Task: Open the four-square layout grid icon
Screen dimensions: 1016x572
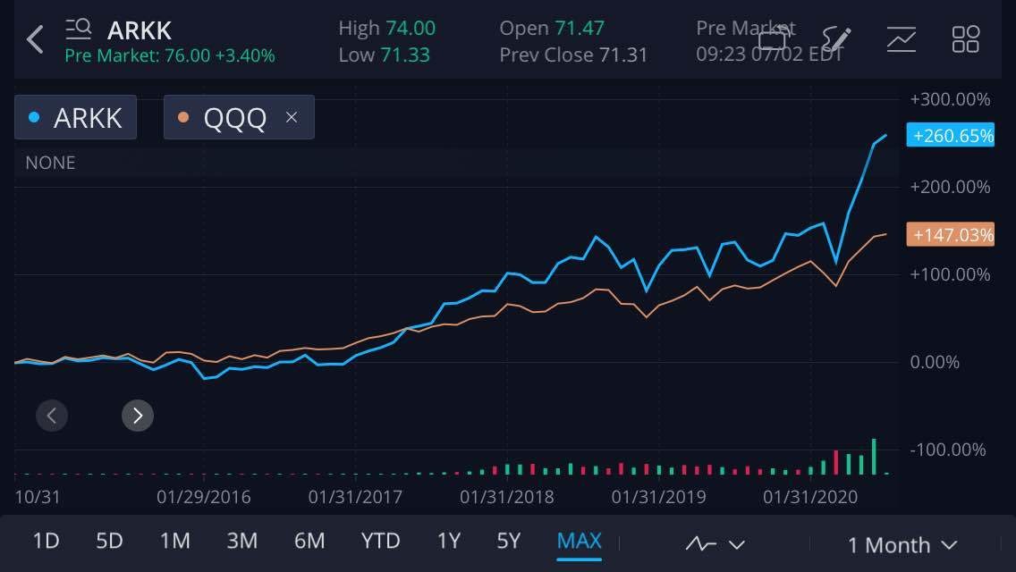Action: click(966, 39)
